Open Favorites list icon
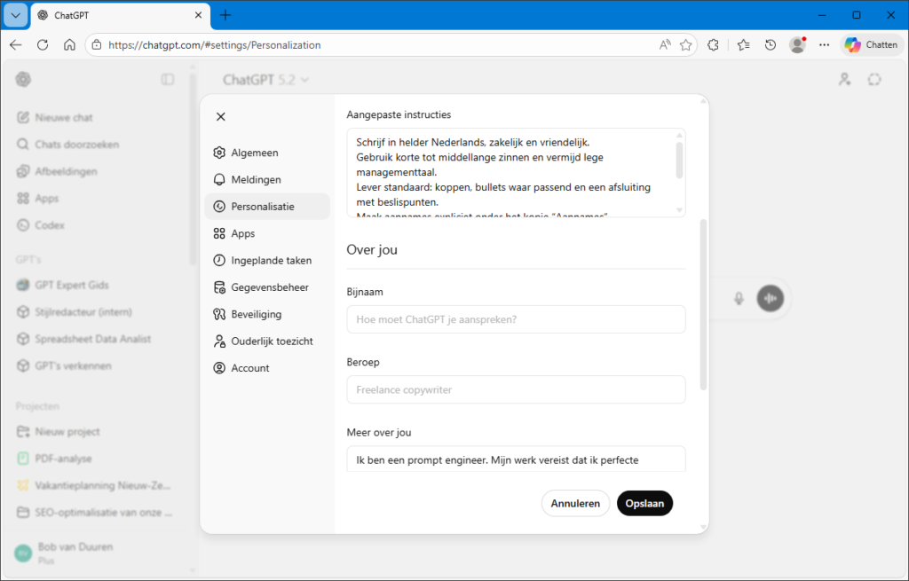909x581 pixels. (743, 44)
